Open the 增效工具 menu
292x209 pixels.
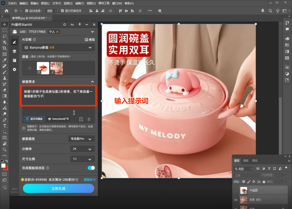click(104, 3)
